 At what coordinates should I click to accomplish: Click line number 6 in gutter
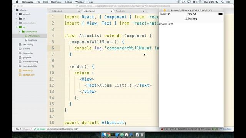click(53, 48)
